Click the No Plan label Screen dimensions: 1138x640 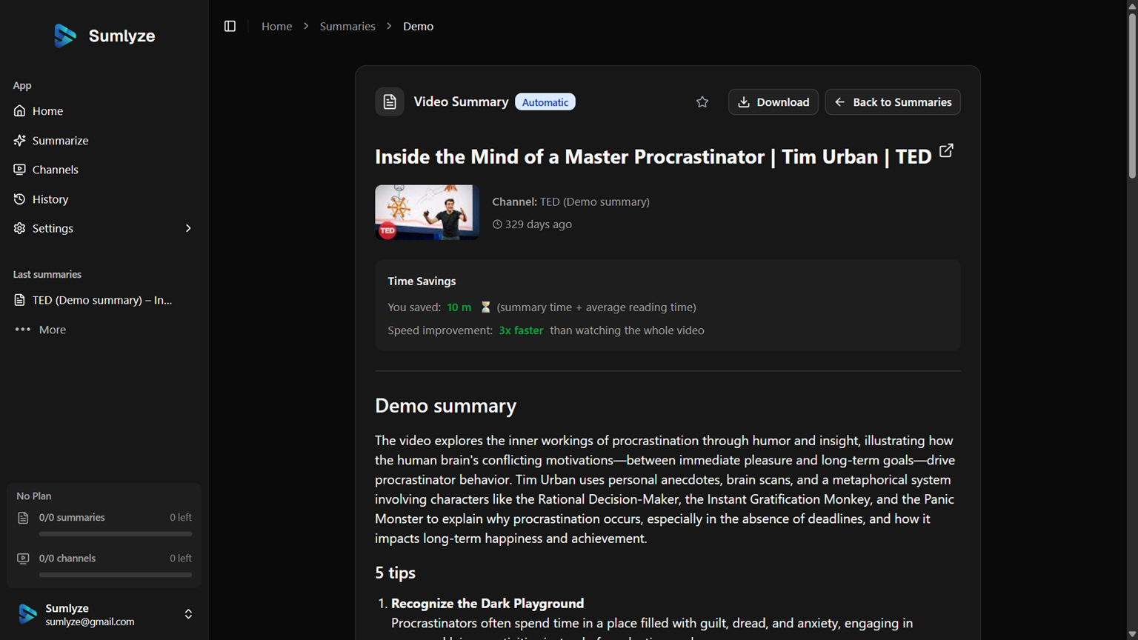click(x=34, y=496)
